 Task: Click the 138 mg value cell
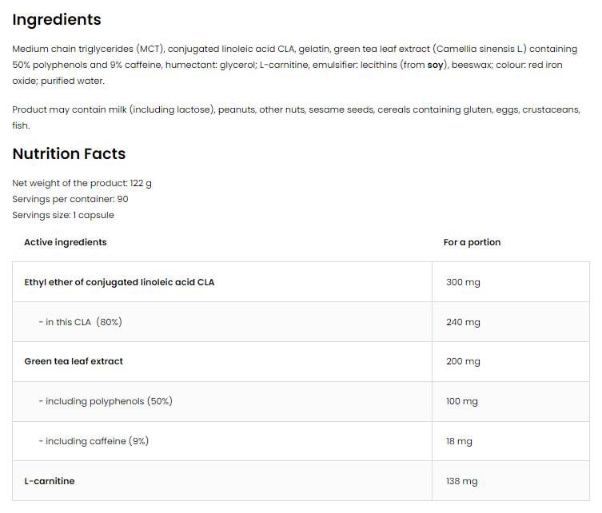tap(511, 481)
